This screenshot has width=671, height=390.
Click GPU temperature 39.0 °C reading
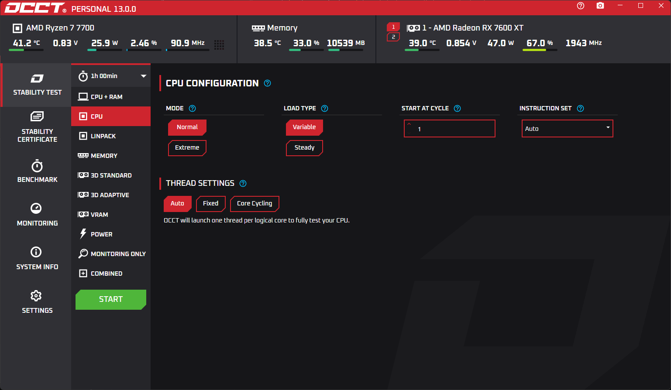tap(422, 43)
